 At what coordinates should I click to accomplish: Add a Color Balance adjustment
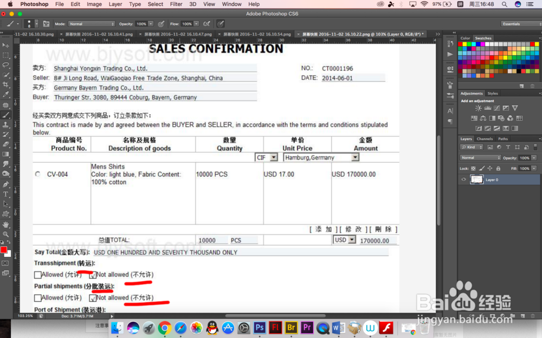483,118
